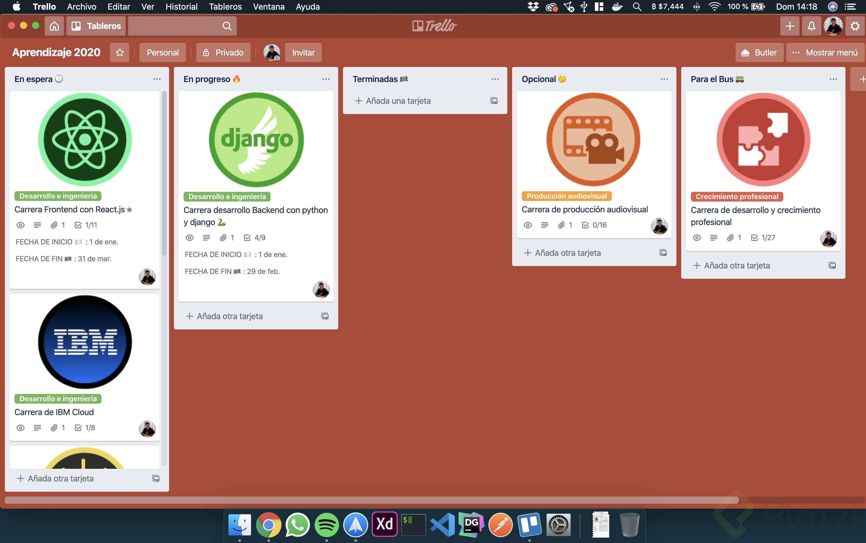
Task: Star the Aprendizaje 2020 board
Action: coord(120,52)
